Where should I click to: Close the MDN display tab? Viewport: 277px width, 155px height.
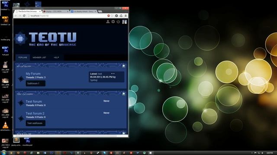[68, 12]
